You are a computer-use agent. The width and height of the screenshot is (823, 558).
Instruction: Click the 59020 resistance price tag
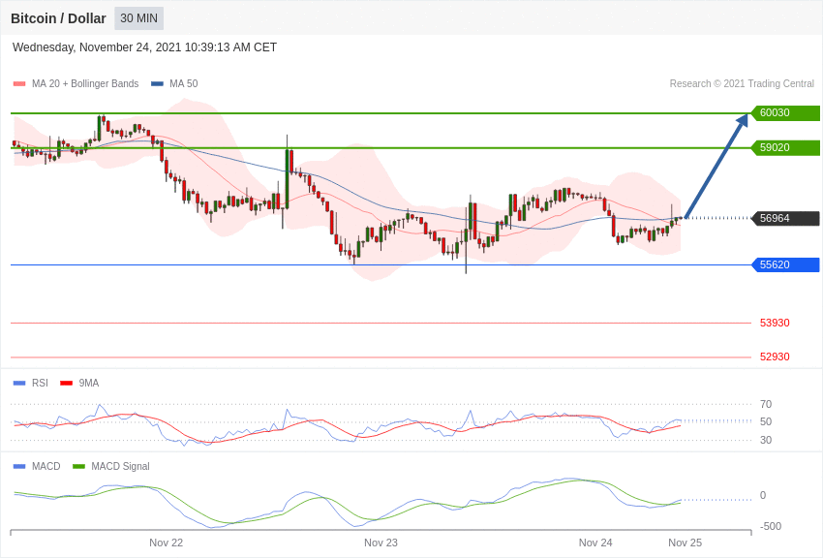784,147
